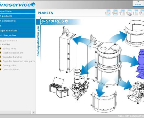The image size is (144, 118).
Task: Click the size parts box drawing
Action: 59,88
